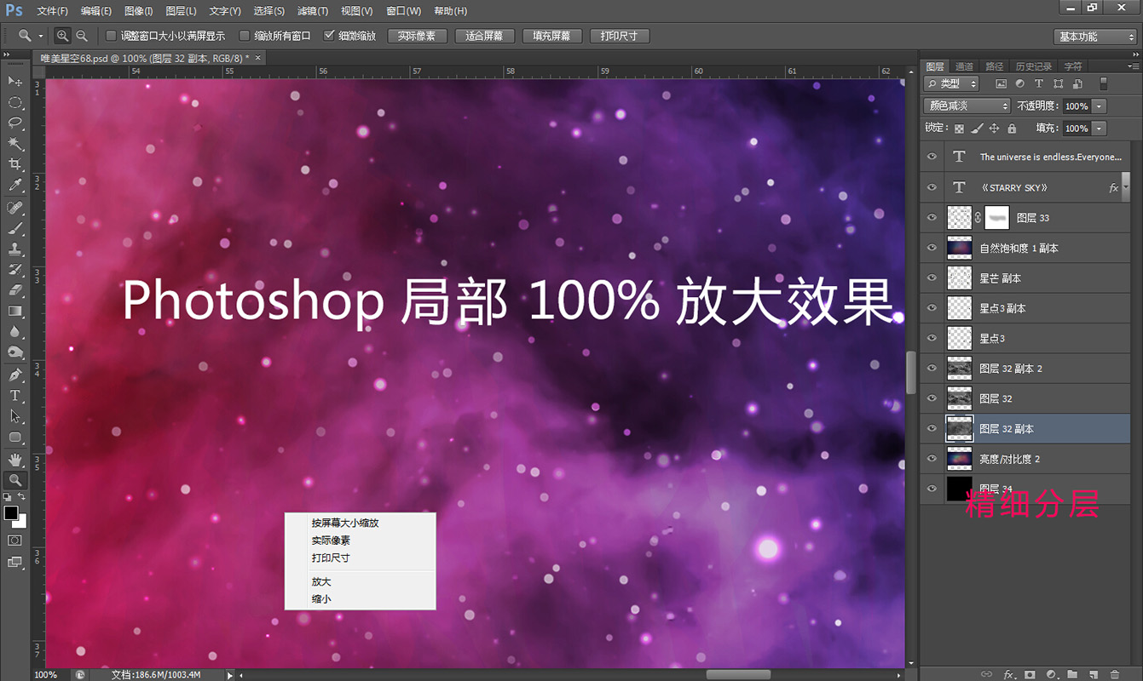
Task: Open the 填充 fill slider arrow
Action: point(1099,129)
